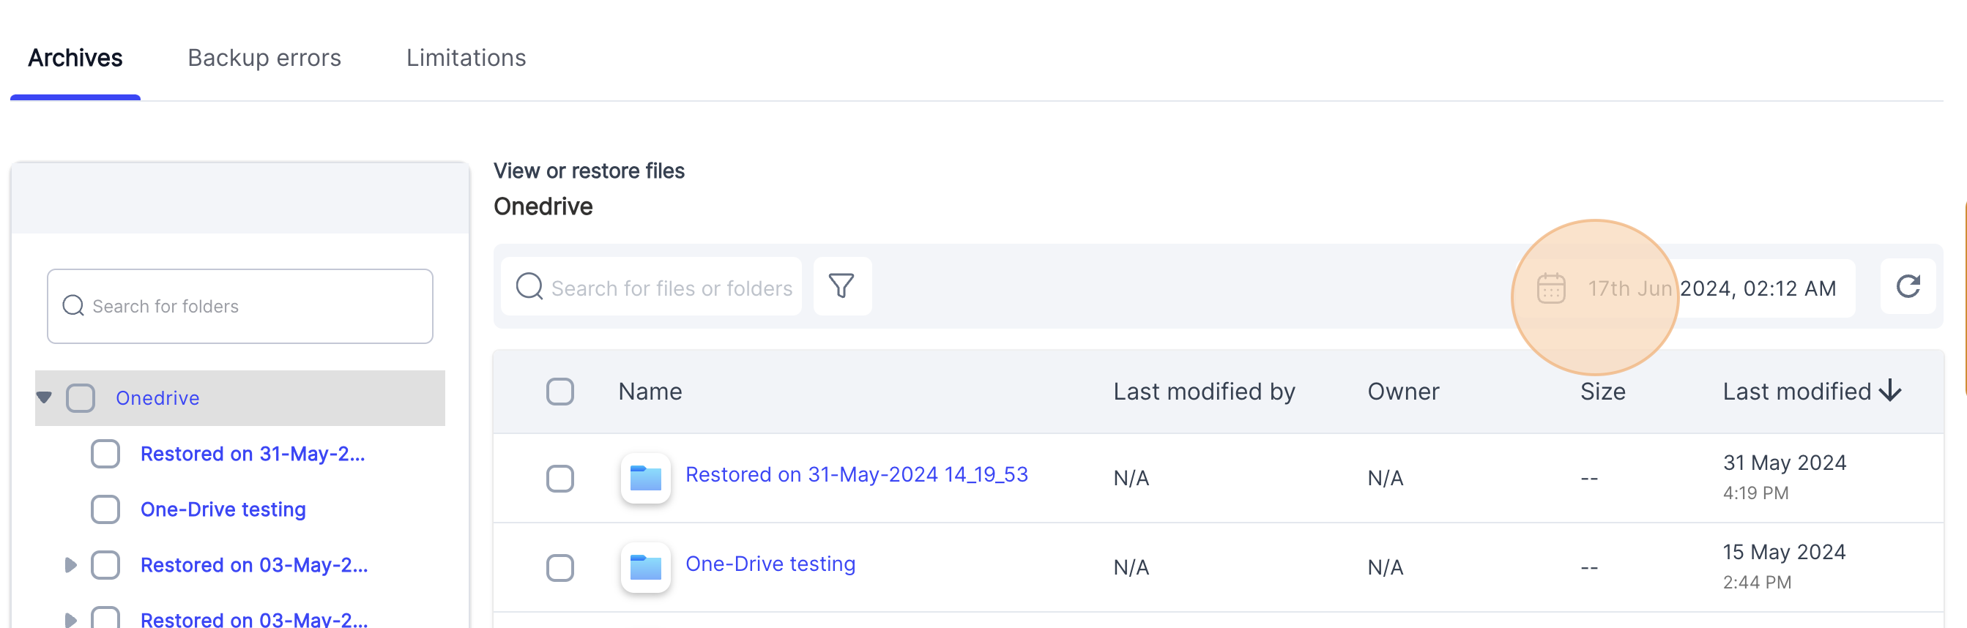The height and width of the screenshot is (628, 1967).
Task: Open the Limitations tab
Action: pos(466,58)
